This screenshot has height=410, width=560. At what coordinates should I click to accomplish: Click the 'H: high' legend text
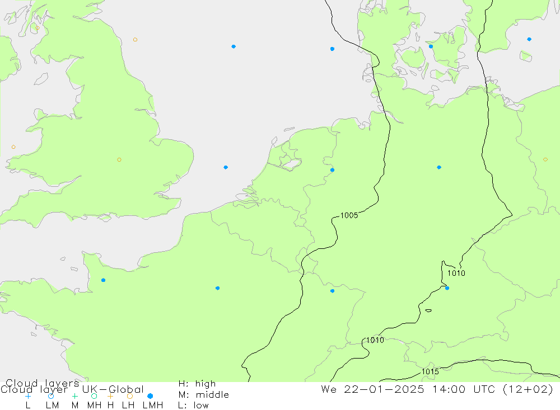point(197,384)
